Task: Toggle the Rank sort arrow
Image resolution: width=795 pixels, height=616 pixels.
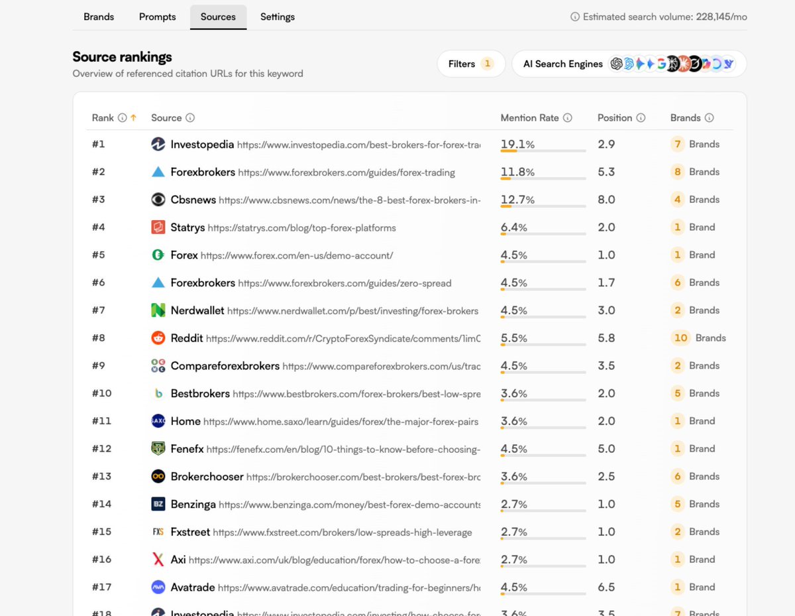Action: coord(133,118)
